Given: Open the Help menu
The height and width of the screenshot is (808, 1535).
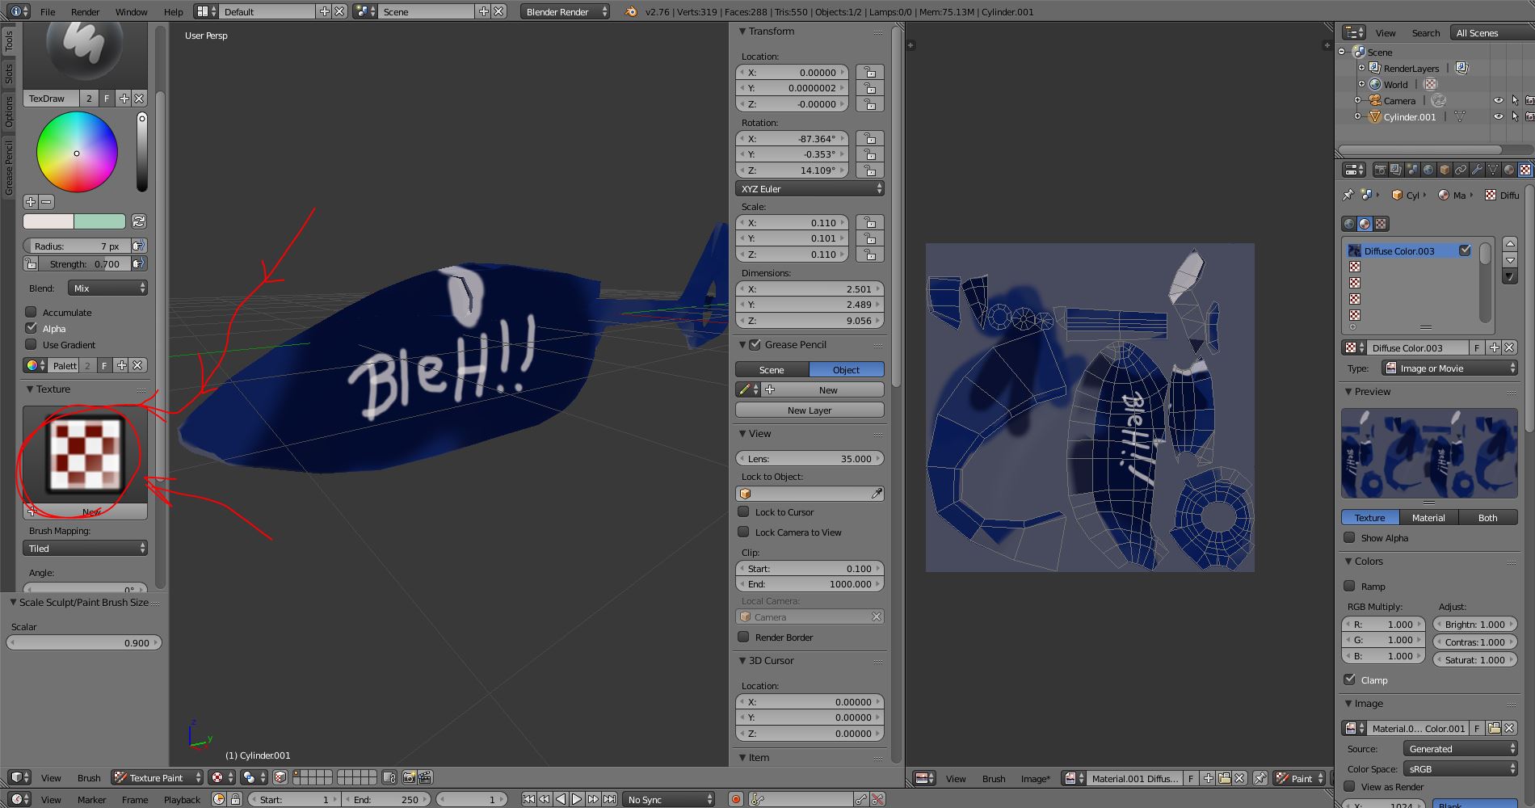Looking at the screenshot, I should [173, 12].
